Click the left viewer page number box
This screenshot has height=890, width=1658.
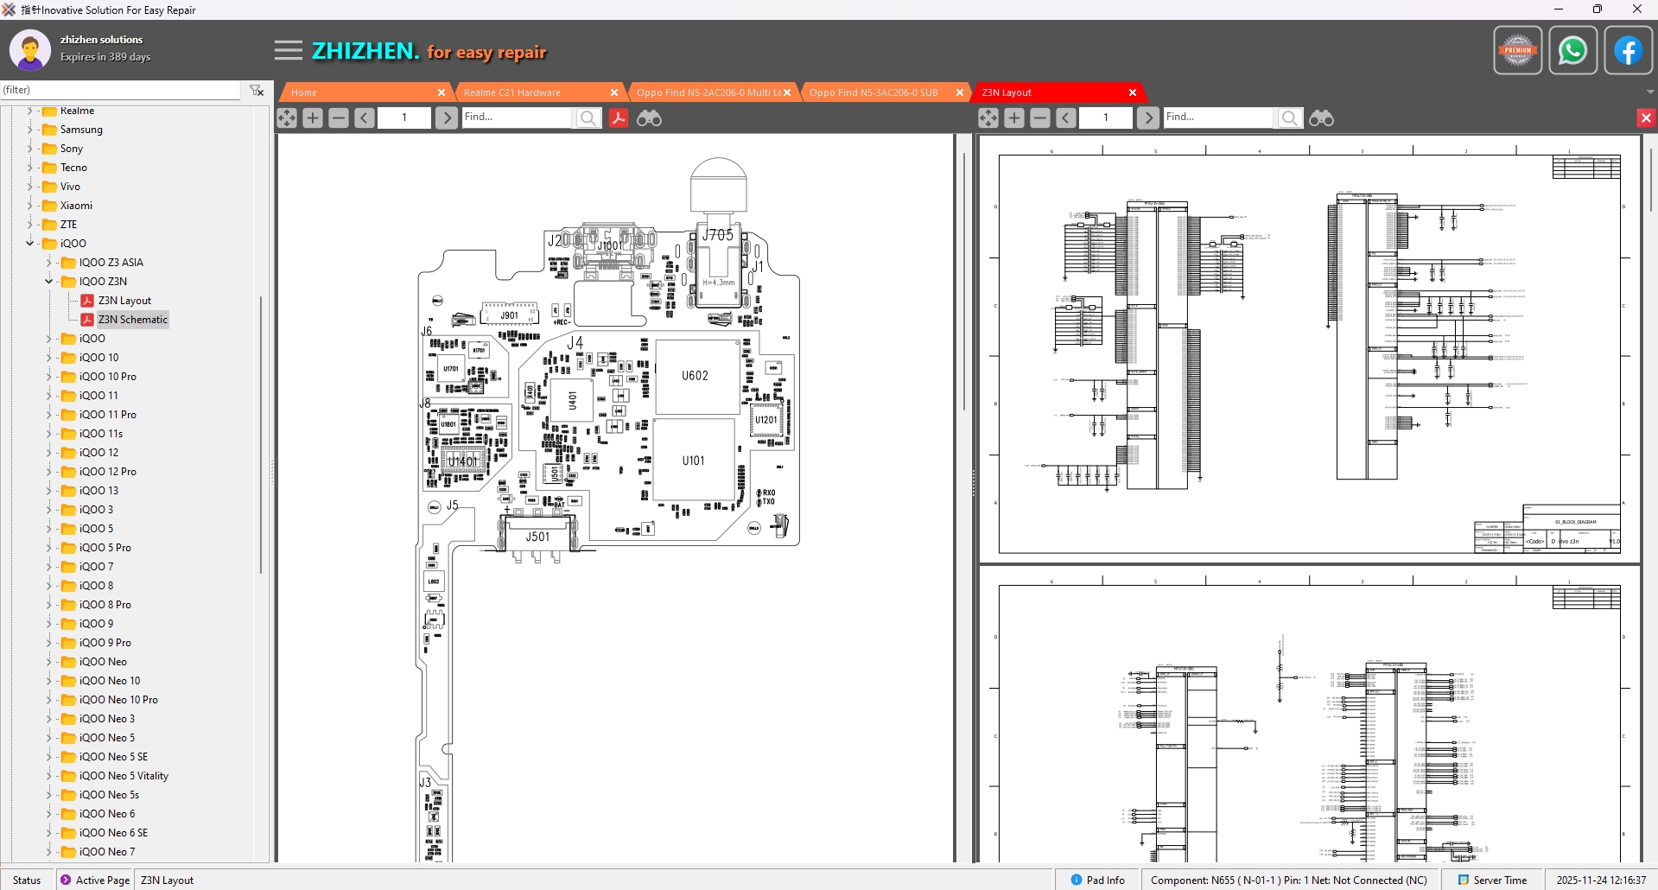click(404, 118)
